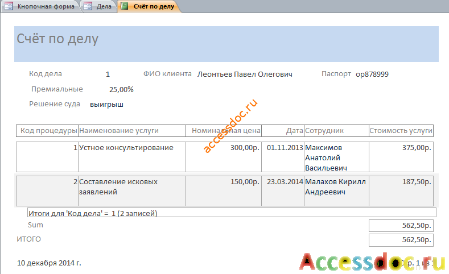Click the Премиальные label
This screenshot has height=274, width=449.
click(x=57, y=89)
